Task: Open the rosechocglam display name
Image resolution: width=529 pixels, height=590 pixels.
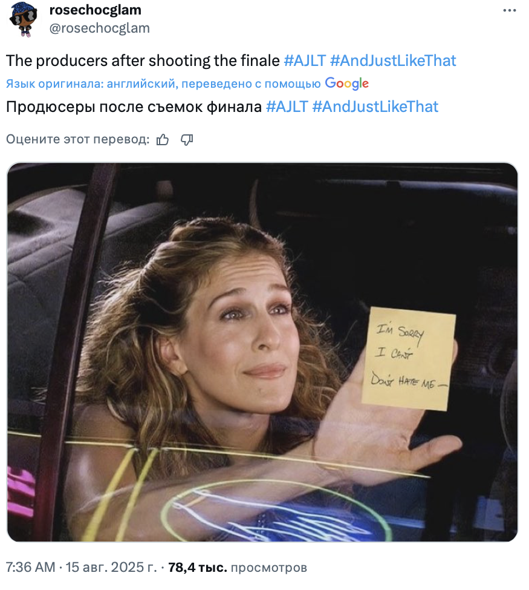Action: (x=96, y=10)
